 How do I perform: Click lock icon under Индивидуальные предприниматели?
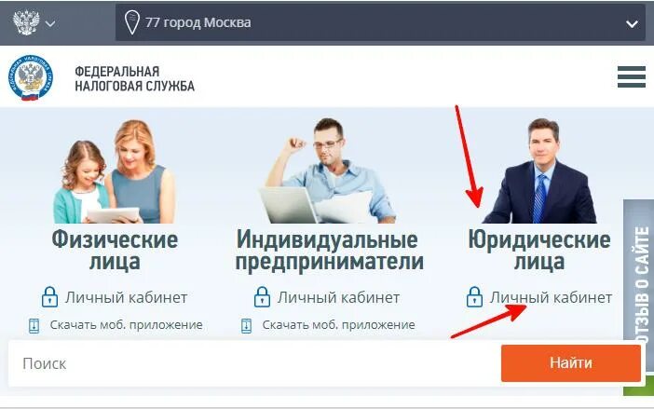coord(262,297)
